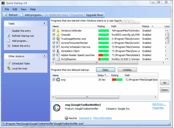Click the startup list scroll up arrow
The image size is (174, 128).
click(x=167, y=31)
